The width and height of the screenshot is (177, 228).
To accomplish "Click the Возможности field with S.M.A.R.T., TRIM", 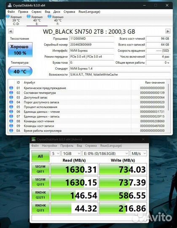I will pos(120,74).
